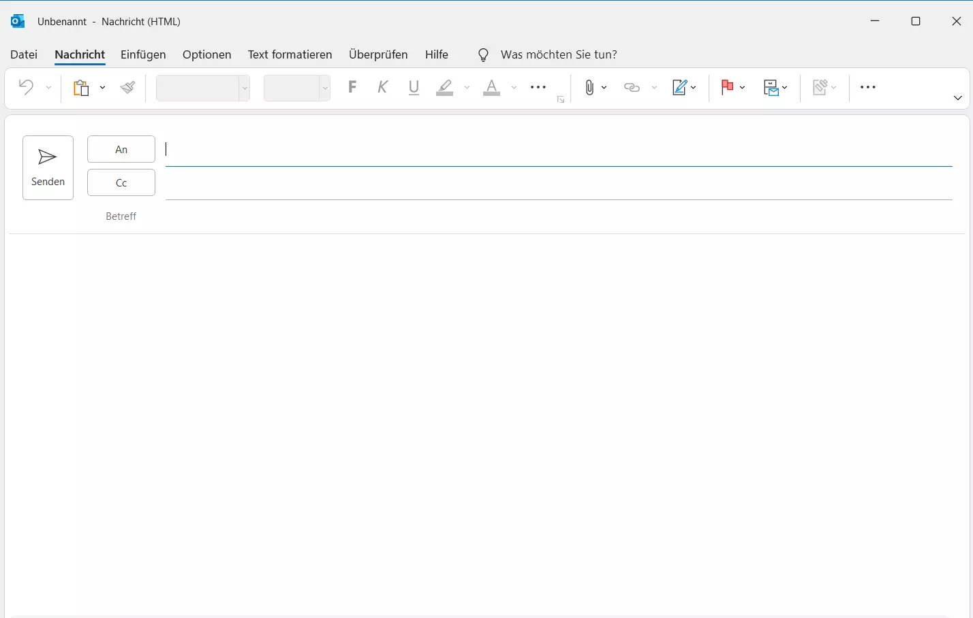
Task: Send the message with Senden button
Action: click(48, 167)
